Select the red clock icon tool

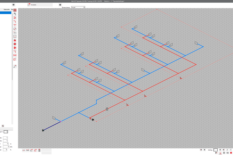click(15, 44)
